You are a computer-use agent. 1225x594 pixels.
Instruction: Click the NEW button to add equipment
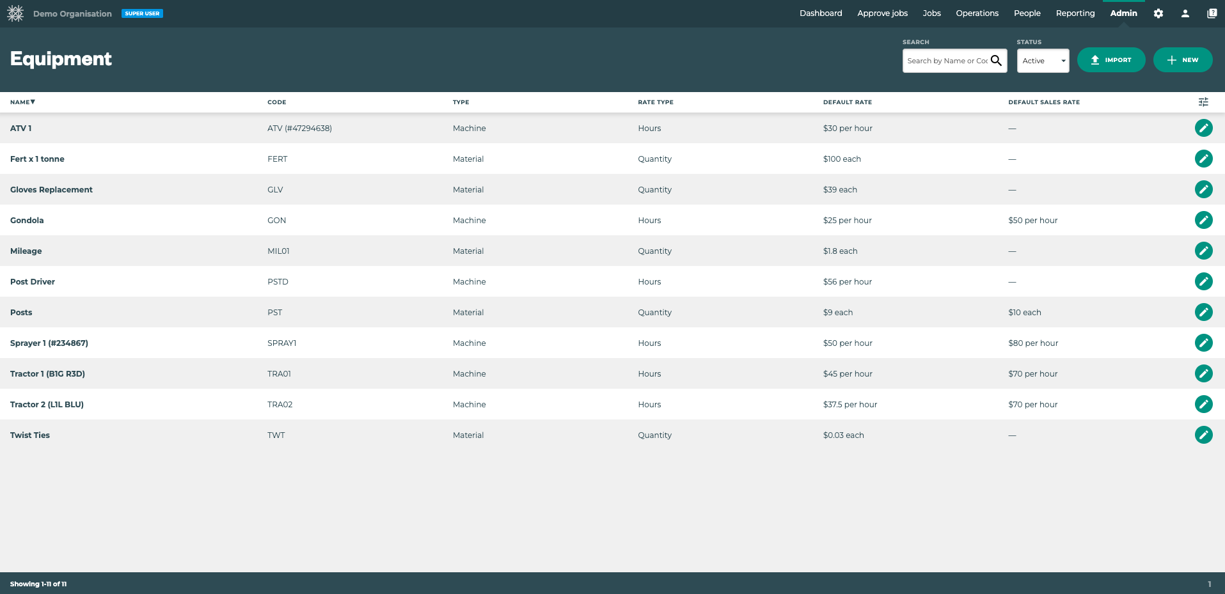1182,59
